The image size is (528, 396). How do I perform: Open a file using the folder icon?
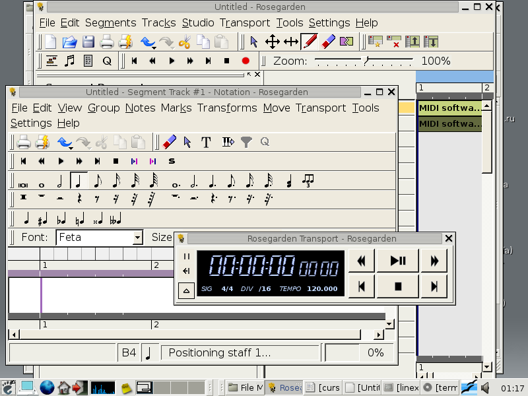(x=70, y=42)
